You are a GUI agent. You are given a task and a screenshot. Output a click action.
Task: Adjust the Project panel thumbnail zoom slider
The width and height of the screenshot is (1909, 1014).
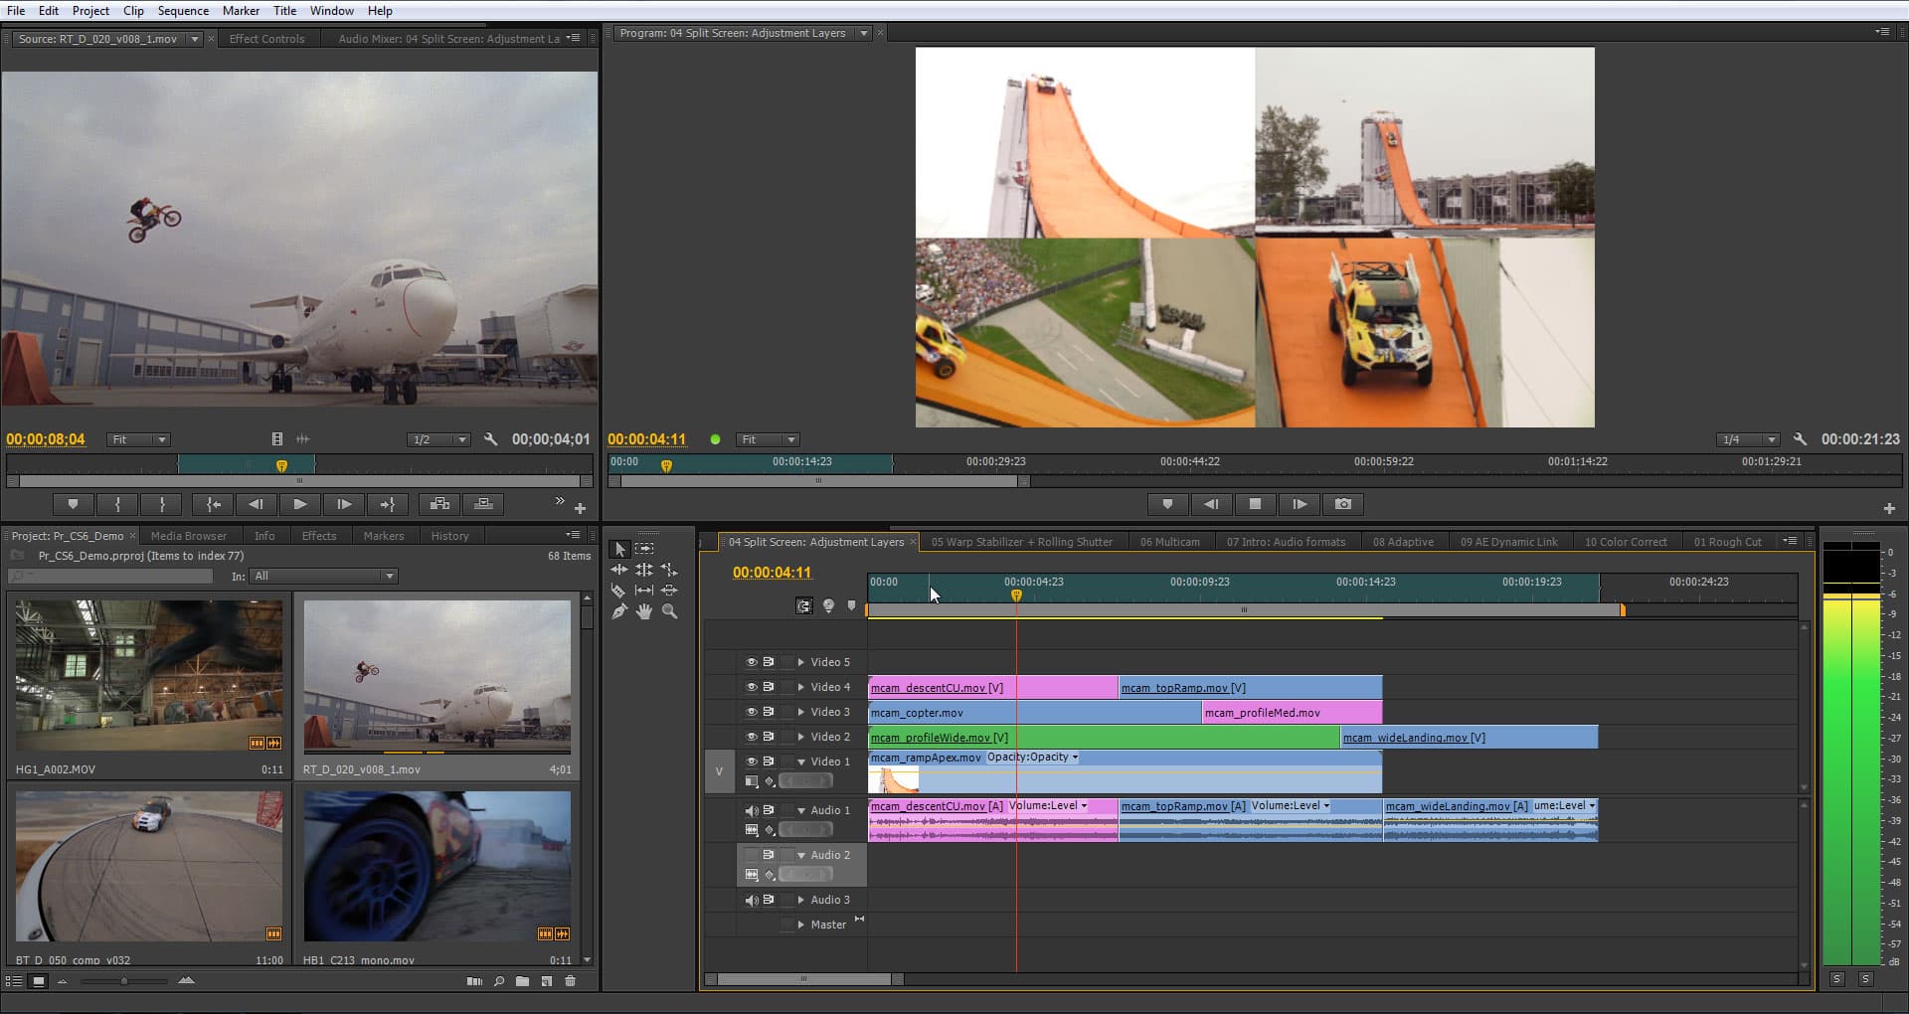pyautogui.click(x=124, y=981)
